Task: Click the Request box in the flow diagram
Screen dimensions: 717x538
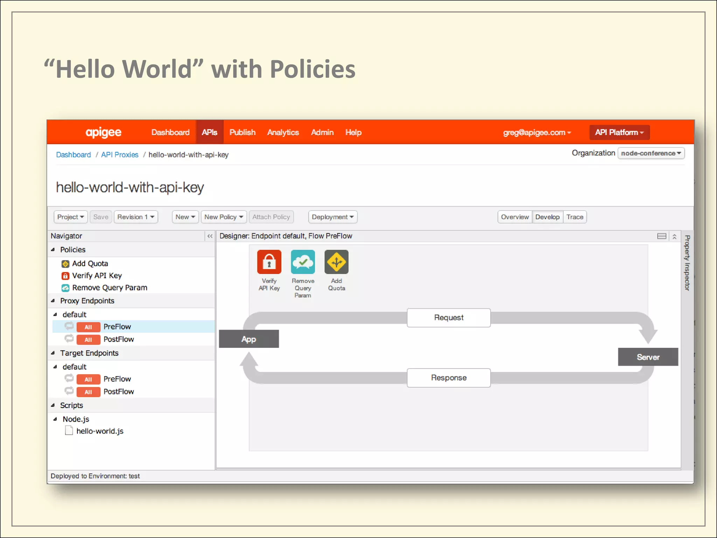Action: tap(448, 318)
